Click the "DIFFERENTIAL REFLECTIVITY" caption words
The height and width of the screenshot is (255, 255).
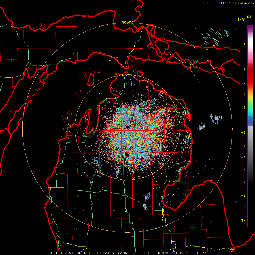coord(83,253)
